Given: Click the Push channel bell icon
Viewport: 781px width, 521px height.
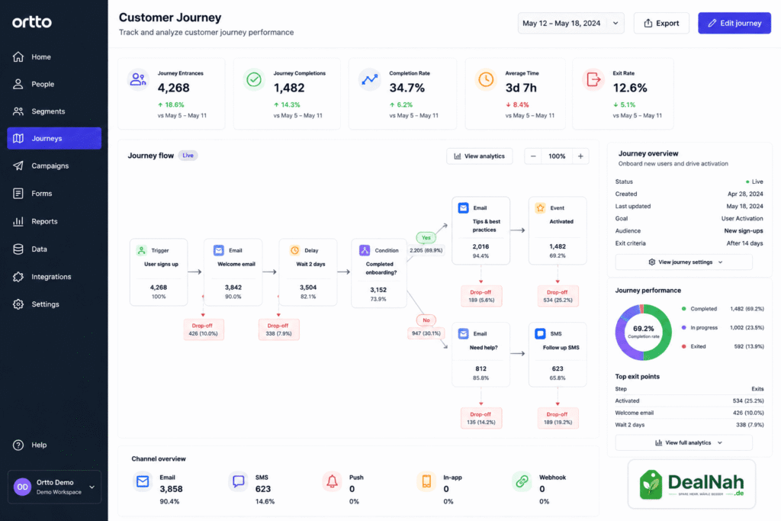Looking at the screenshot, I should coord(333,481).
